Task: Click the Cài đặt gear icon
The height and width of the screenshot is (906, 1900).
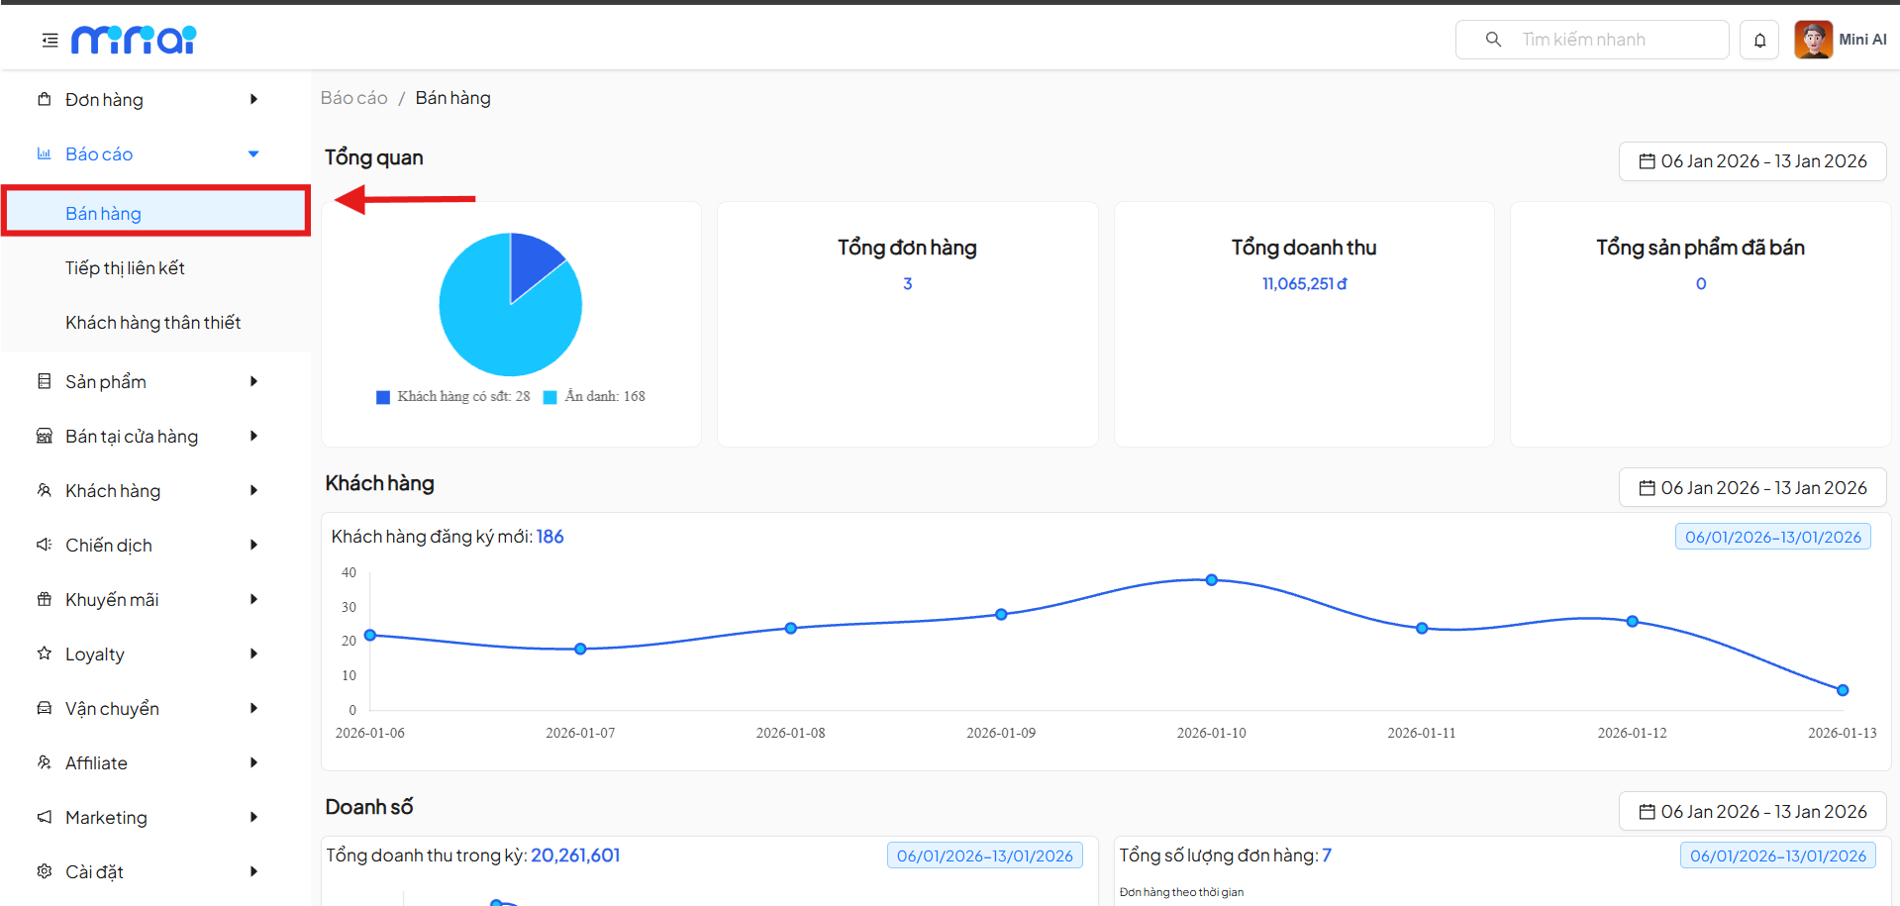Action: pos(45,871)
